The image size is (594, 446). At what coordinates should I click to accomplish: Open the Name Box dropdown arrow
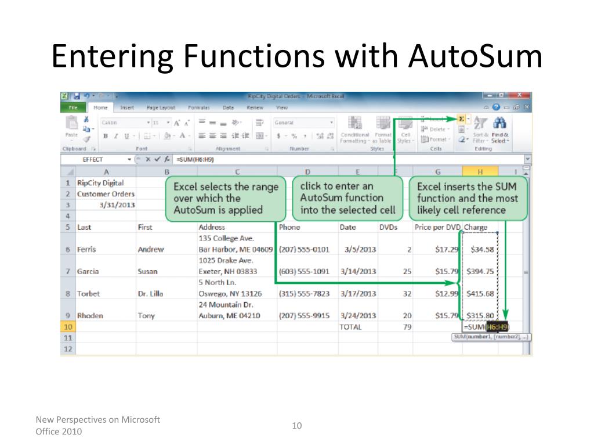[129, 159]
